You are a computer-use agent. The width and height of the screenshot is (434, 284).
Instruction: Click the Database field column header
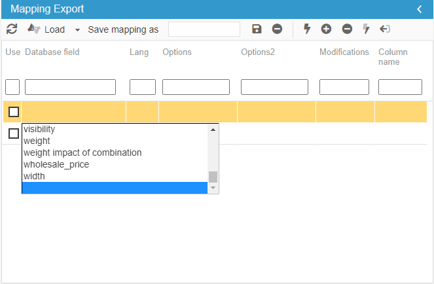(x=52, y=52)
